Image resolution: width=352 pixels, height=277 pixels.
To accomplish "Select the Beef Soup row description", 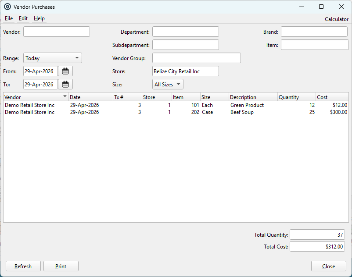I will tap(242, 112).
